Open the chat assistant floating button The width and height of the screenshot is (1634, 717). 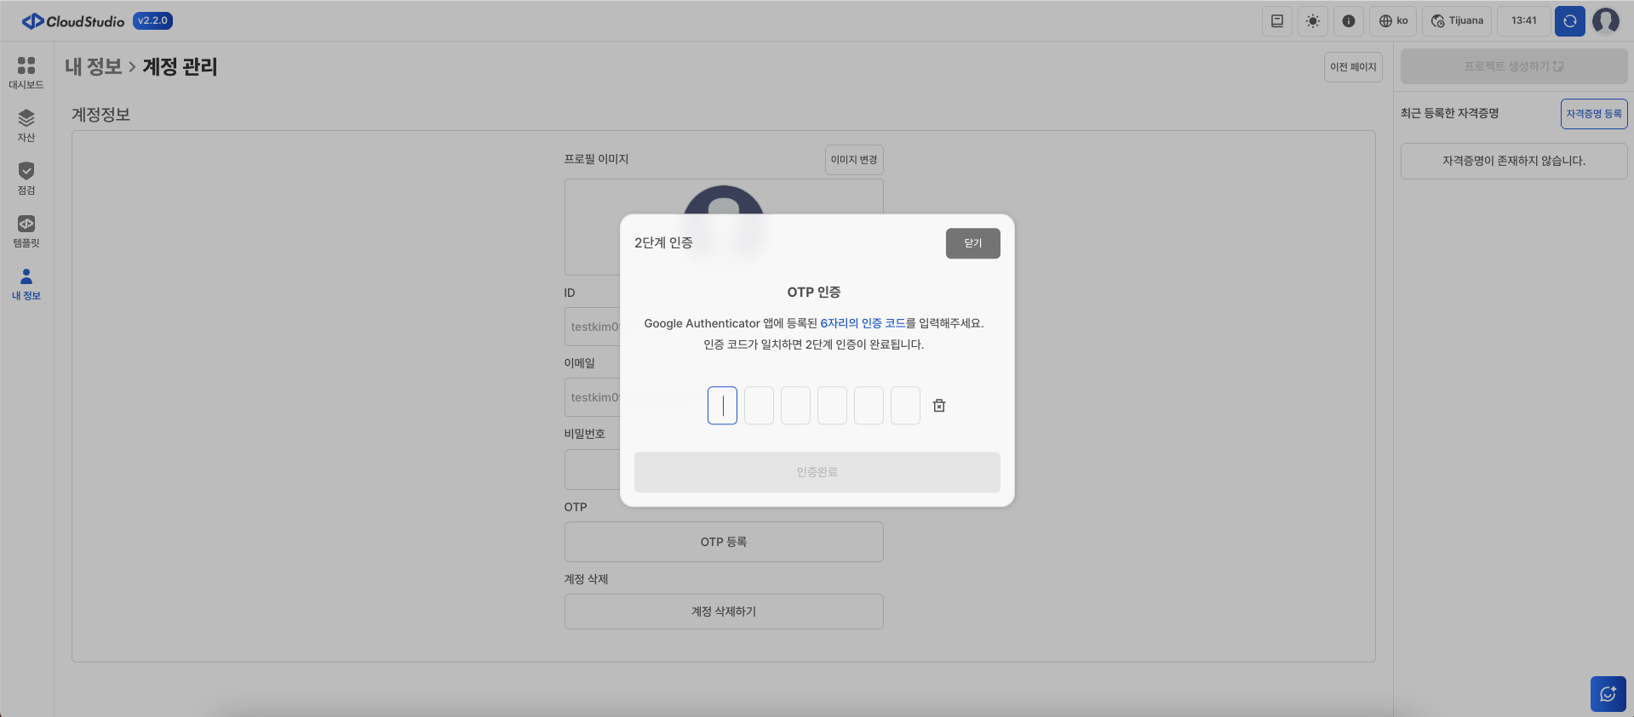[1608, 694]
